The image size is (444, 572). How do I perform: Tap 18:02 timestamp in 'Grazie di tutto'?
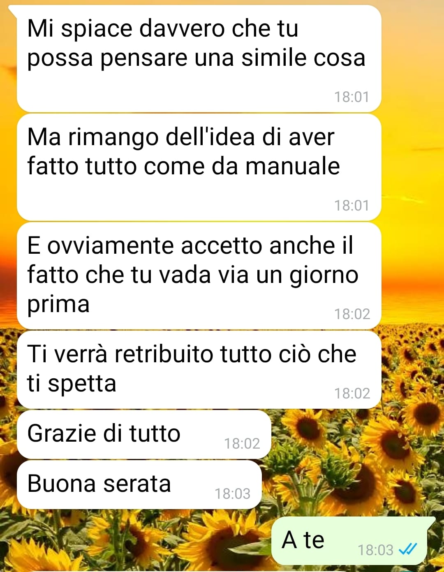(x=242, y=444)
